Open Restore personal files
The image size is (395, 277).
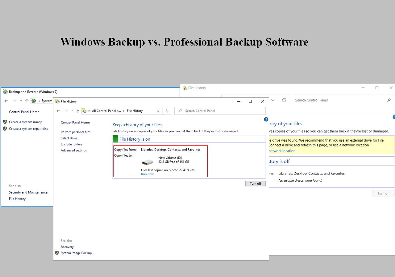point(76,132)
